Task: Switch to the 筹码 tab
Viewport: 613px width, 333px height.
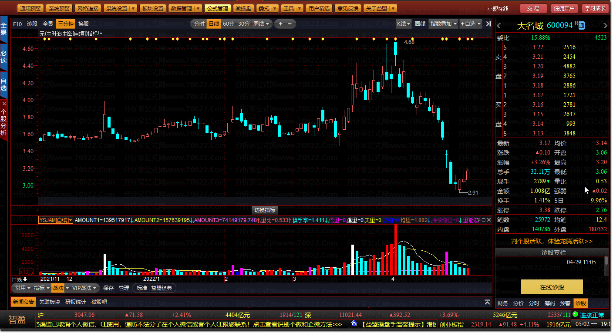Action: click(x=550, y=303)
